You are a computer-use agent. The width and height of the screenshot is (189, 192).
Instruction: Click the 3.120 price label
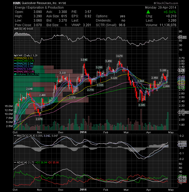pyautogui.click(x=114, y=78)
